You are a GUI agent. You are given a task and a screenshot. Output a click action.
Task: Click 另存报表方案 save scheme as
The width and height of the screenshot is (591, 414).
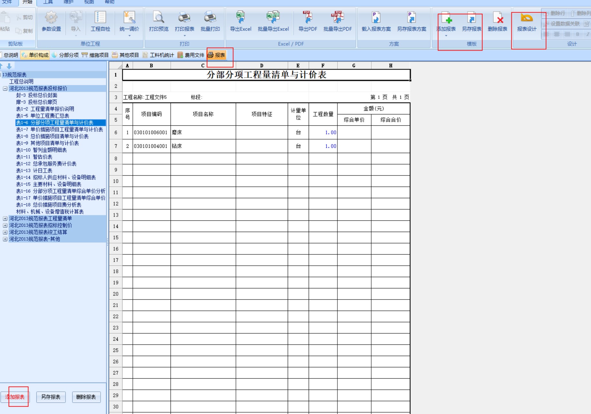click(x=412, y=22)
